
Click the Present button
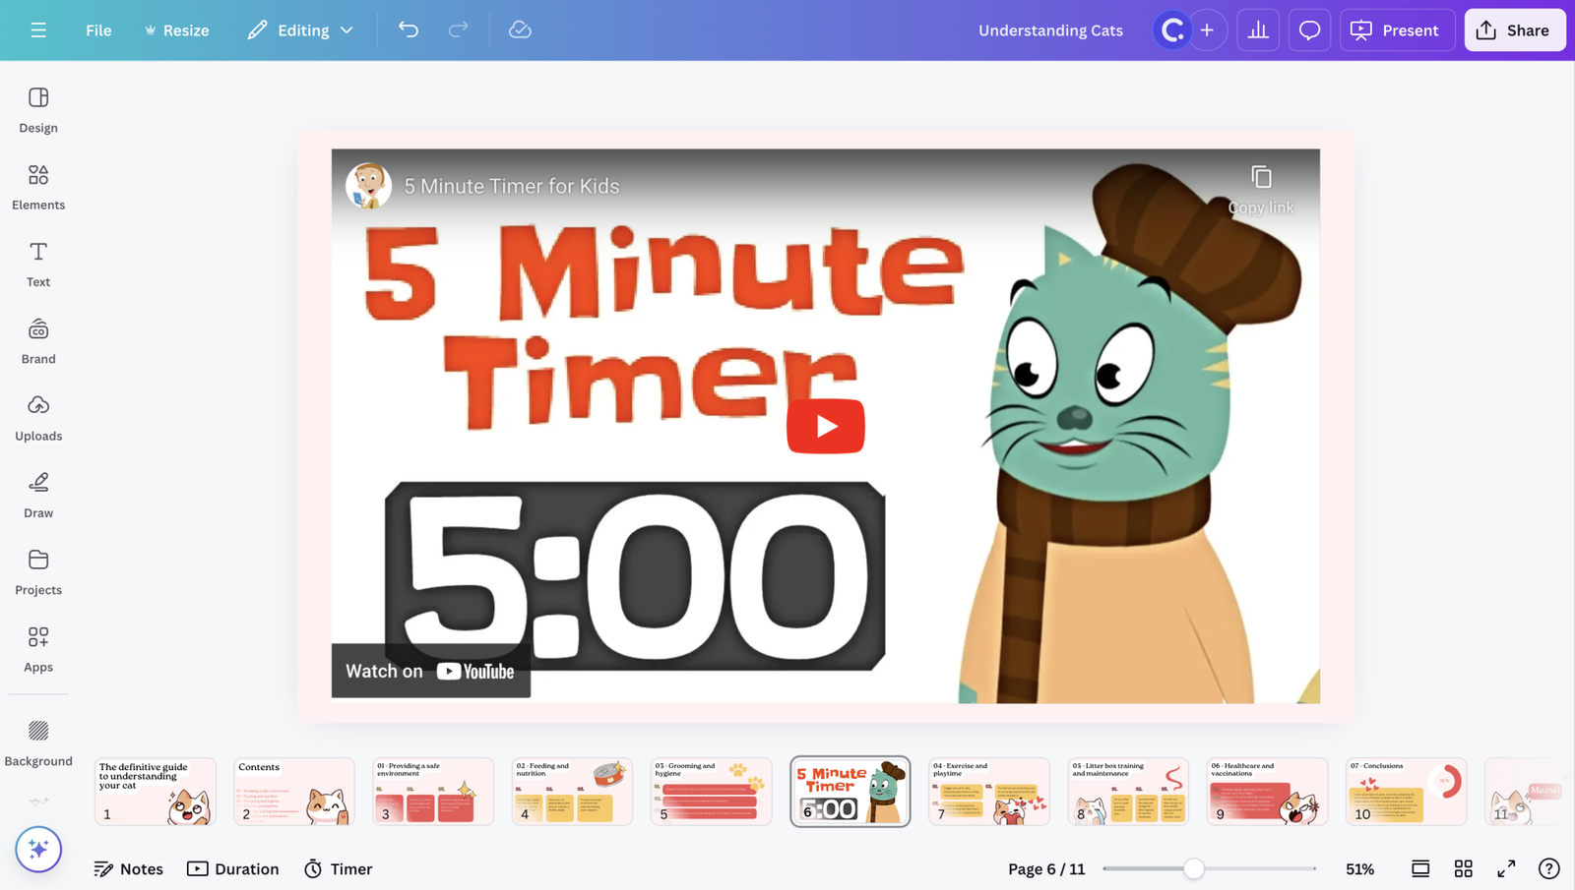coord(1397,30)
